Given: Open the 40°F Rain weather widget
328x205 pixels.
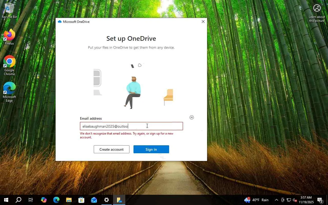Looking at the screenshot, I should [x=256, y=200].
